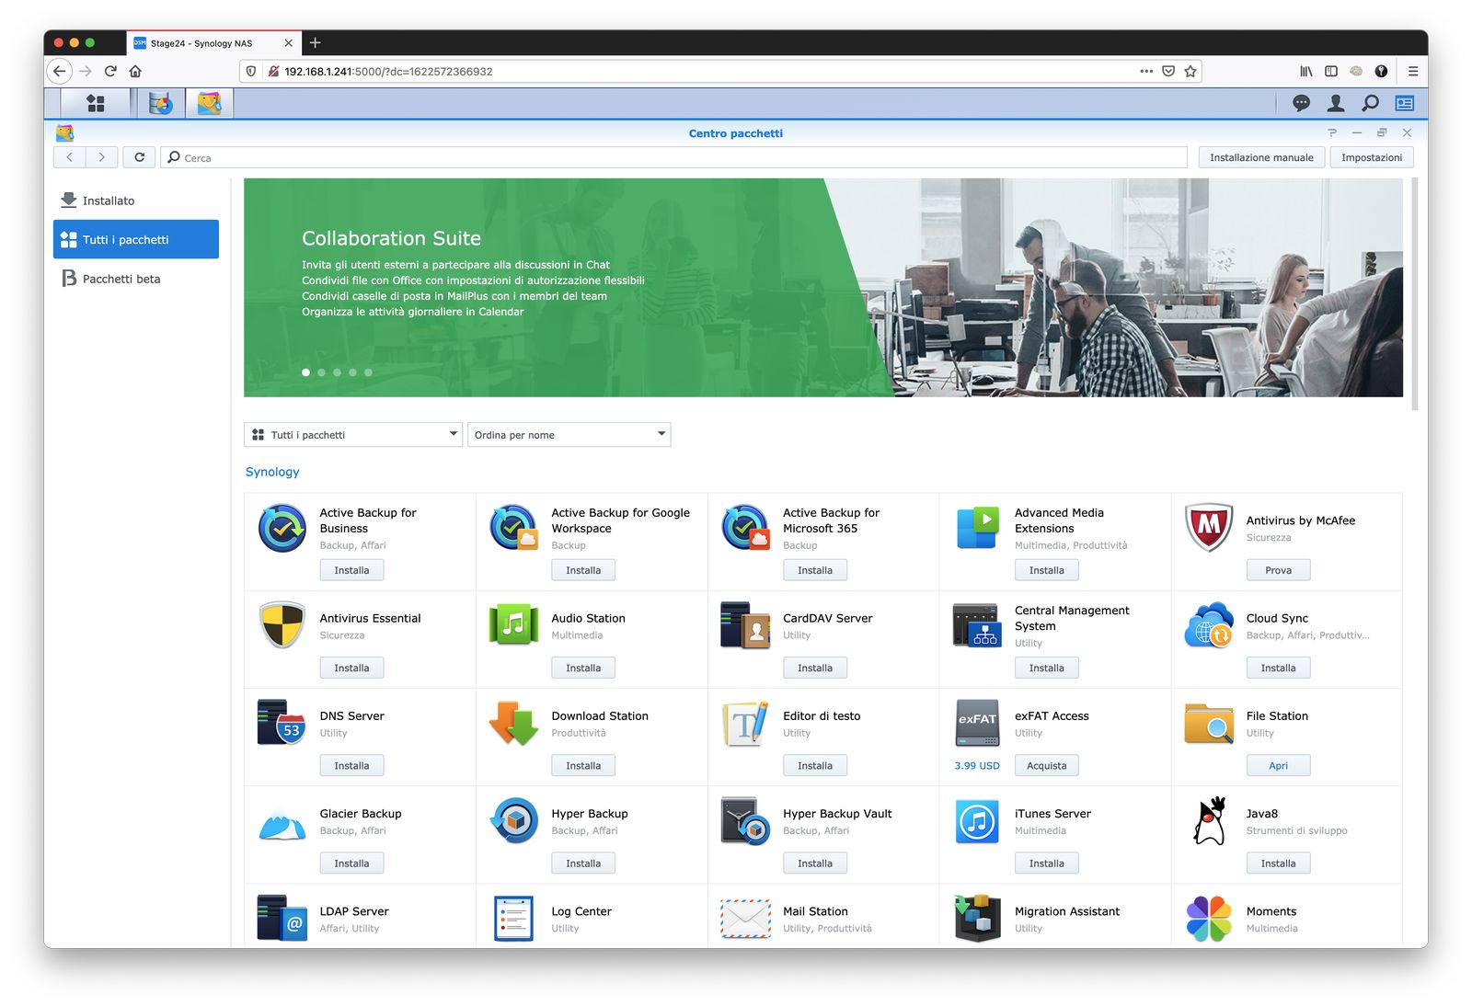
Task: Select the fifth banner carousel dot
Action: coord(368,372)
